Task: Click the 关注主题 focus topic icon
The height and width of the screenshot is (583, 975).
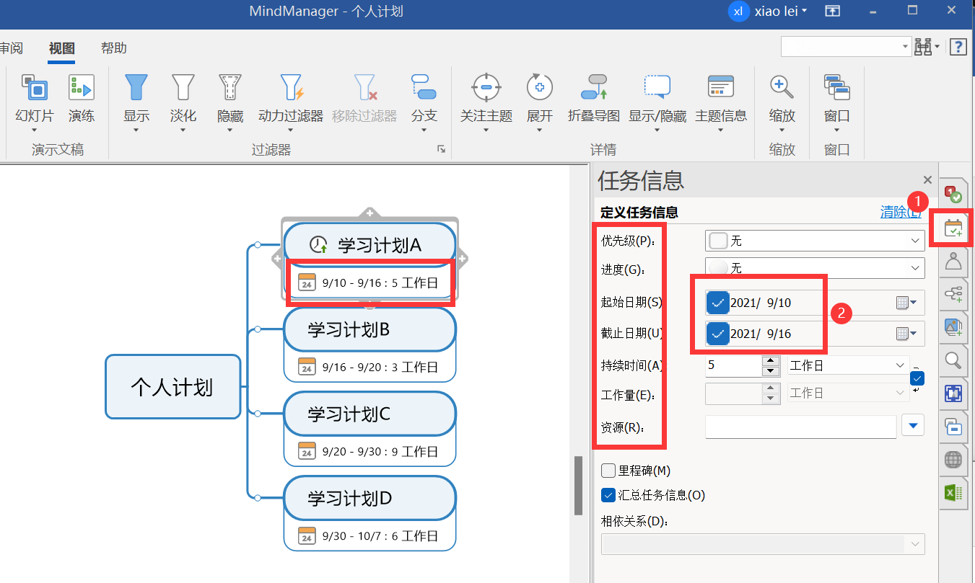Action: (x=485, y=94)
